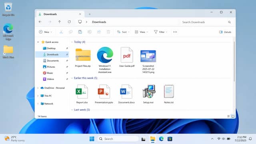256x144 pixels.
Task: Click the search magnifier in Search Downloads
Action: (x=229, y=22)
